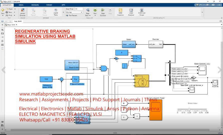Click the Step Forward button
The height and width of the screenshot is (135, 223).
(x=103, y=10)
